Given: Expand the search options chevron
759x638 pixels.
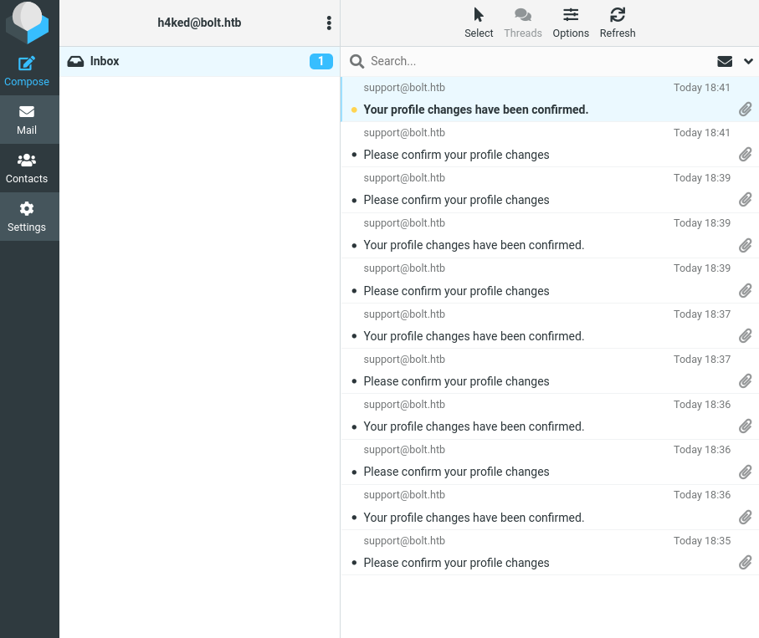Looking at the screenshot, I should [748, 61].
